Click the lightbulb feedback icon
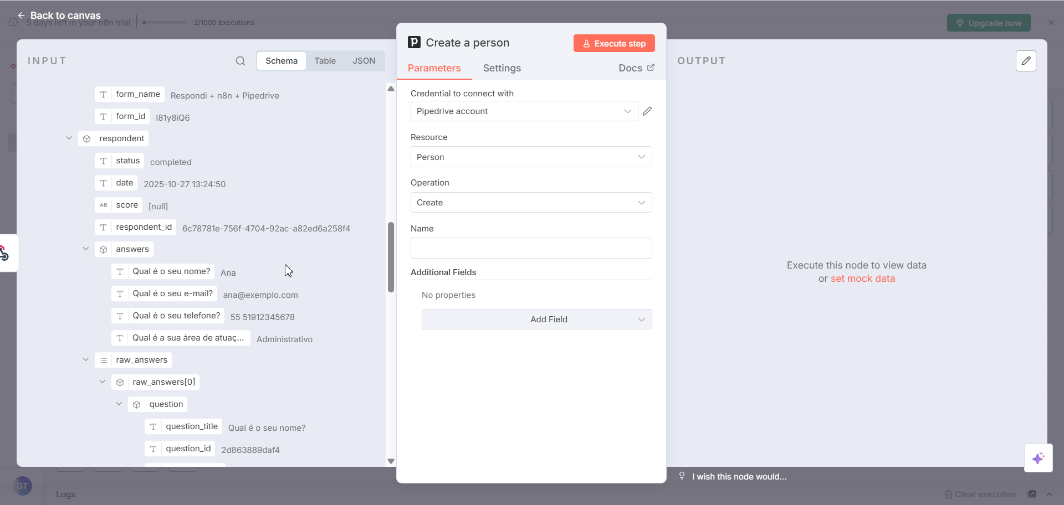Image resolution: width=1064 pixels, height=505 pixels. pos(682,476)
